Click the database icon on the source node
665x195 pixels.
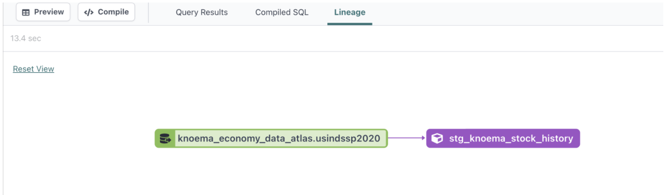(165, 138)
